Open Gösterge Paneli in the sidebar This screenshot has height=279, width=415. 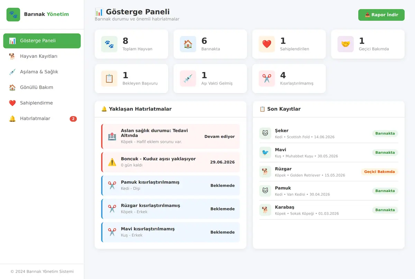42,41
